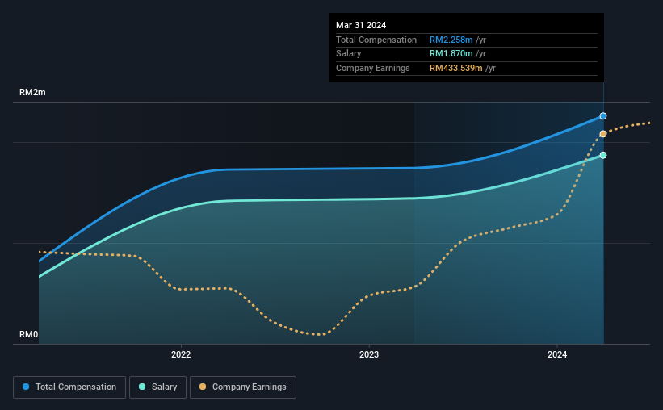Image resolution: width=663 pixels, height=410 pixels.
Task: Select the orange Company Earnings data point marker
Action: pyautogui.click(x=603, y=134)
